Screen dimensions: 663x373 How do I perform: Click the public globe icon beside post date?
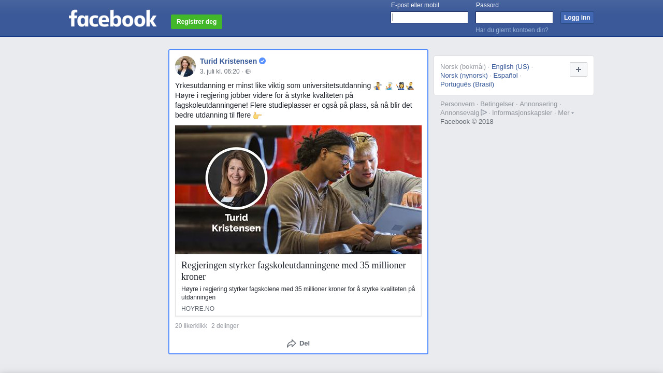[248, 71]
